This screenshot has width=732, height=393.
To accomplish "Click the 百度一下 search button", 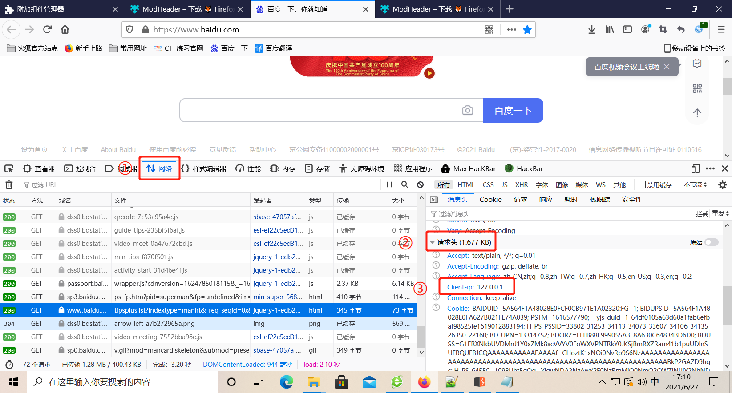I will coord(513,110).
